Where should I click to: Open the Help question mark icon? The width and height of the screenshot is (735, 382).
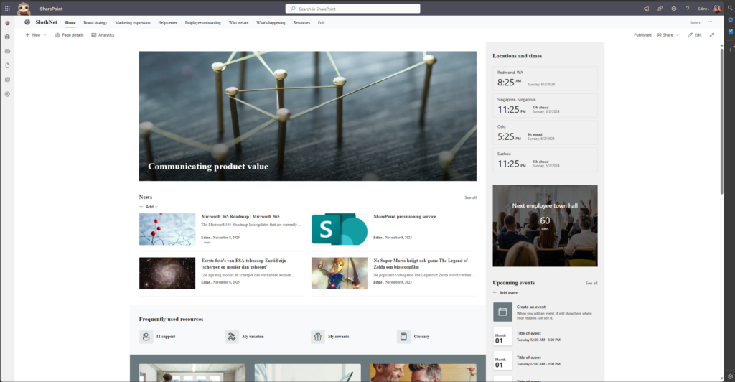(x=688, y=9)
